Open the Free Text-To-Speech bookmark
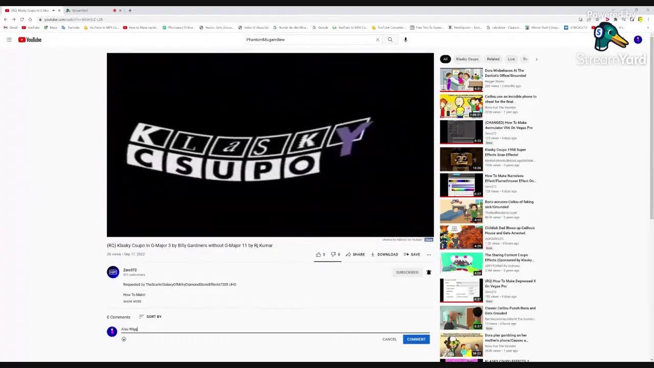Screen dimensions: 654x368 pos(427,28)
